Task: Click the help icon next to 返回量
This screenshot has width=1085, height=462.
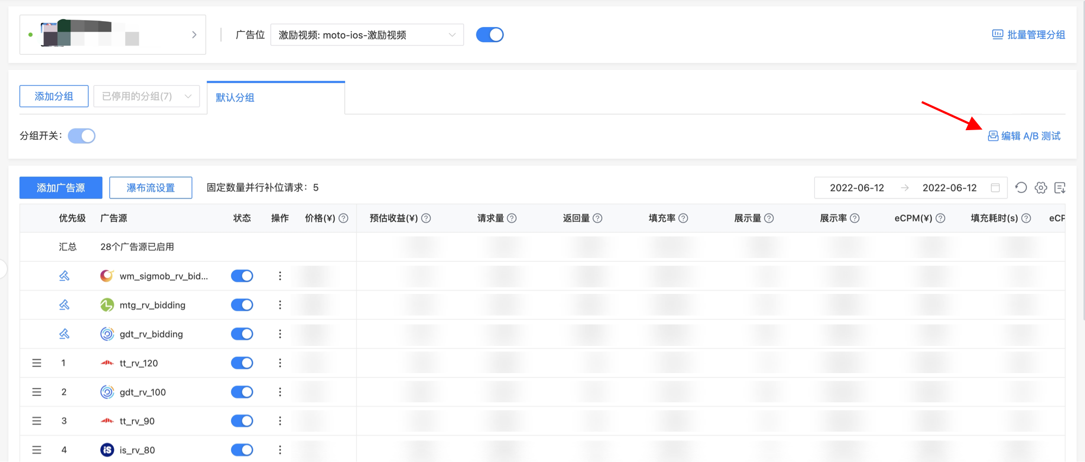Action: pyautogui.click(x=597, y=218)
